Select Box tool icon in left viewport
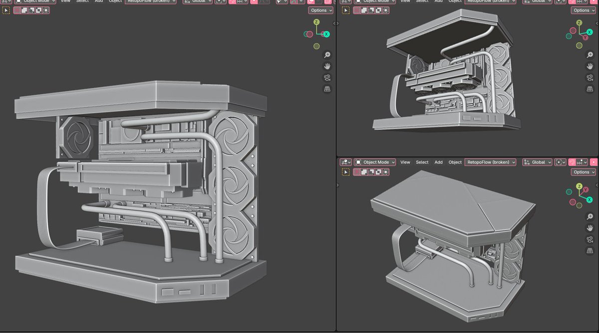The image size is (599, 333). (6, 10)
